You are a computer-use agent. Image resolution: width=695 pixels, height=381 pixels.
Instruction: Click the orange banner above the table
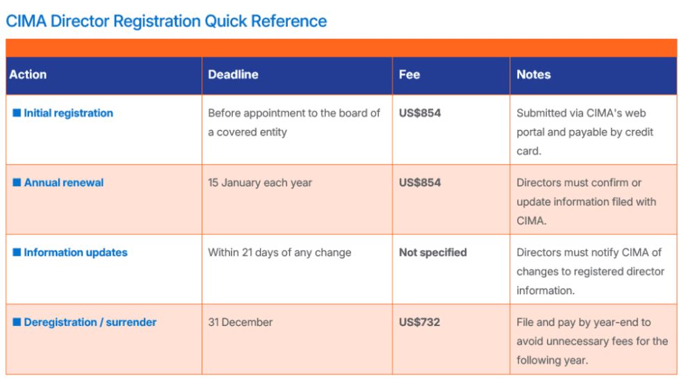[341, 48]
